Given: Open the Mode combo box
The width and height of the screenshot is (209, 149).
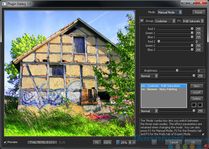Looking at the screenshot, I should click(169, 12).
